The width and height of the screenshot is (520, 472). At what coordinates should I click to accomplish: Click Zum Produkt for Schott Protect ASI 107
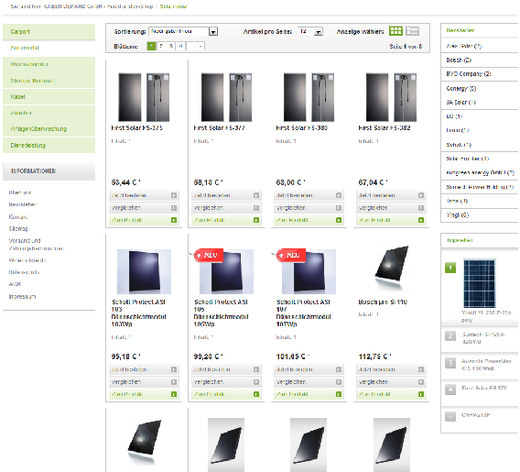click(x=309, y=394)
